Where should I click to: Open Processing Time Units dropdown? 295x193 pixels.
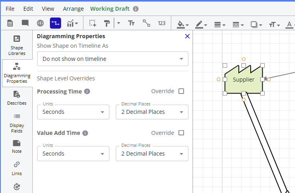pyautogui.click(x=73, y=112)
